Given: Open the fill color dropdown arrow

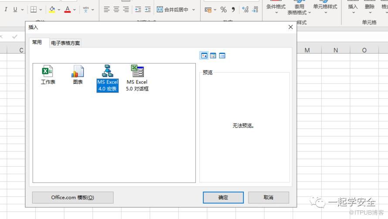Looking at the screenshot, I should (59, 10).
